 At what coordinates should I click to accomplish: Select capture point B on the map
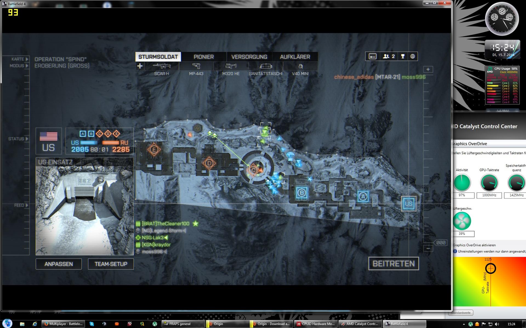point(302,193)
